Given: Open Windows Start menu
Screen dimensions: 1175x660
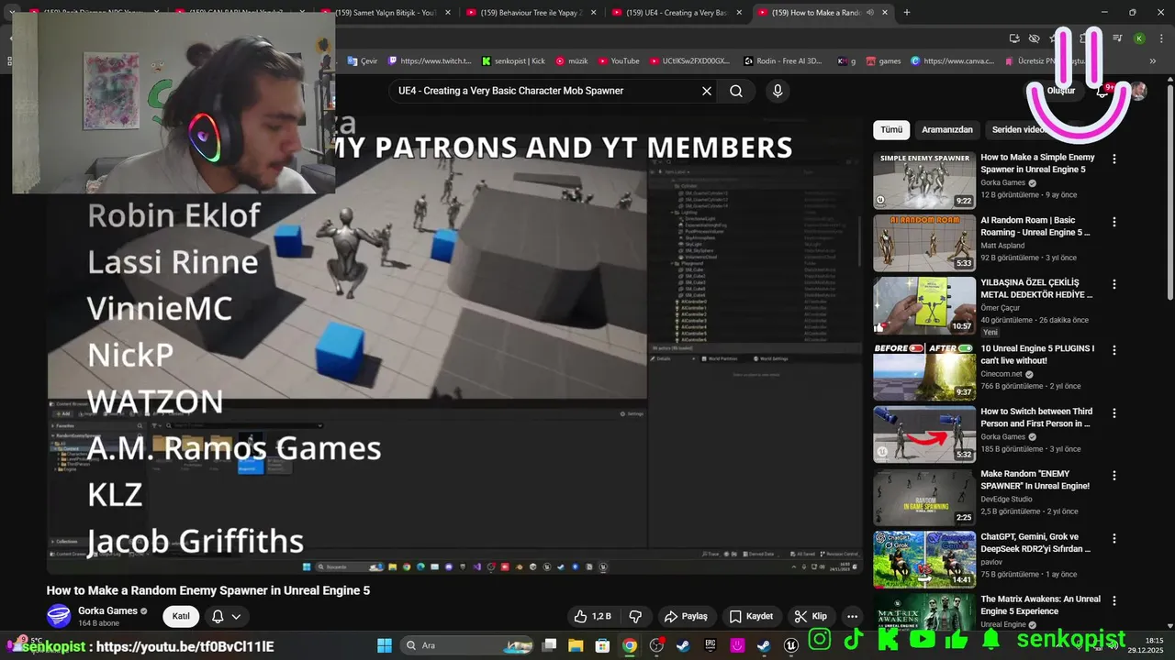Looking at the screenshot, I should 385,645.
